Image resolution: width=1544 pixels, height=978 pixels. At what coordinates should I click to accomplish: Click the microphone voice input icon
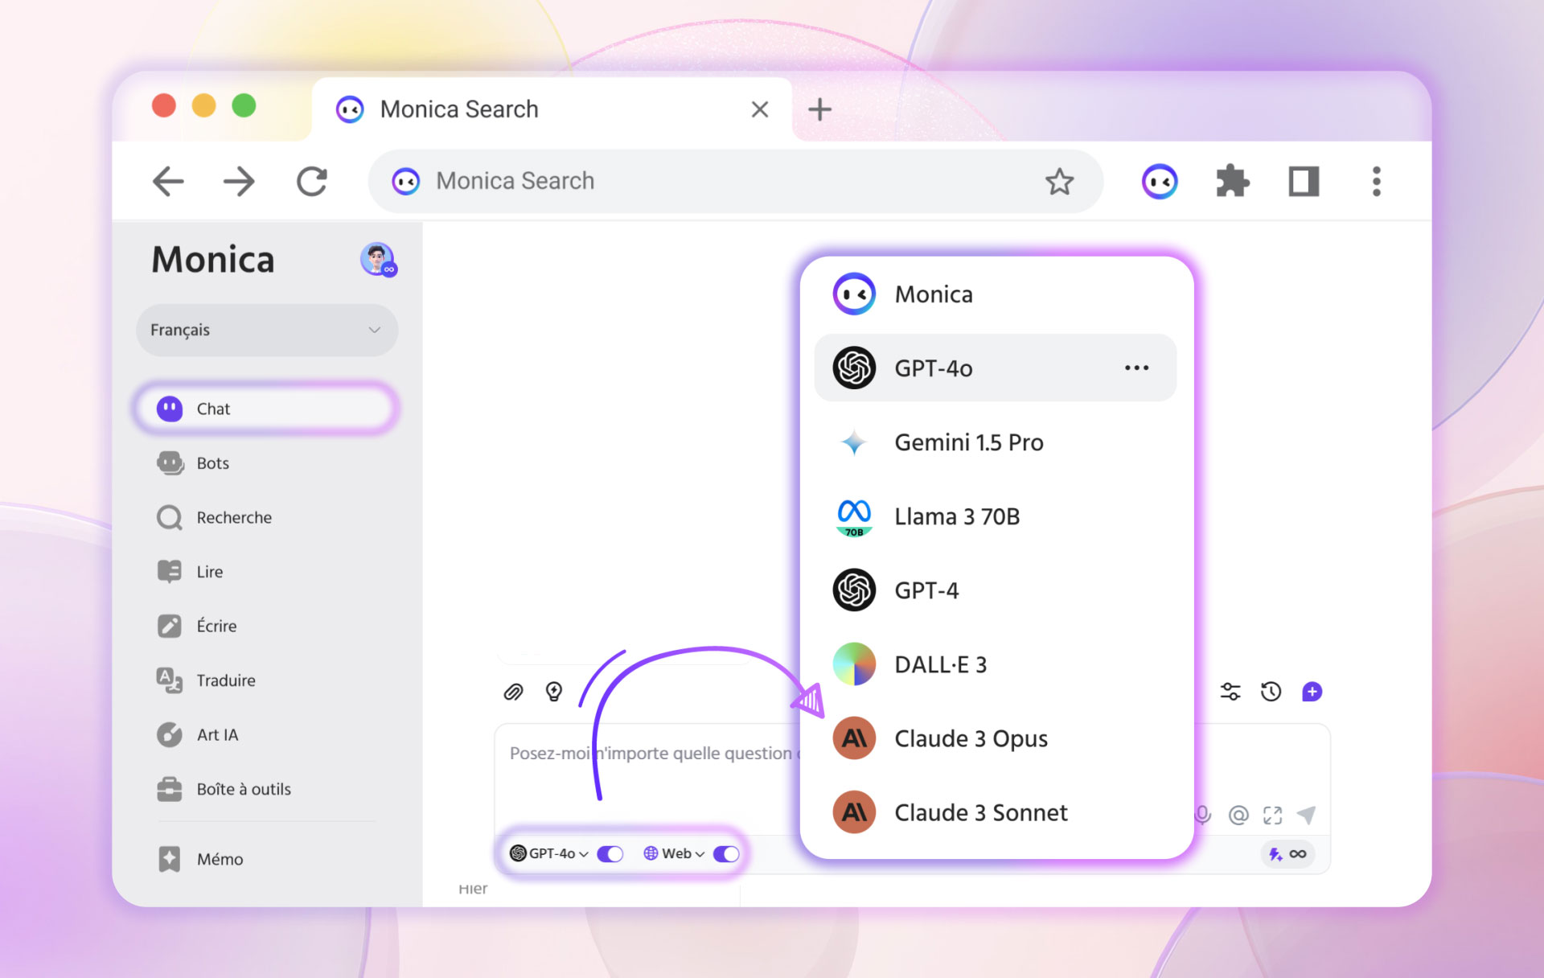tap(1202, 815)
